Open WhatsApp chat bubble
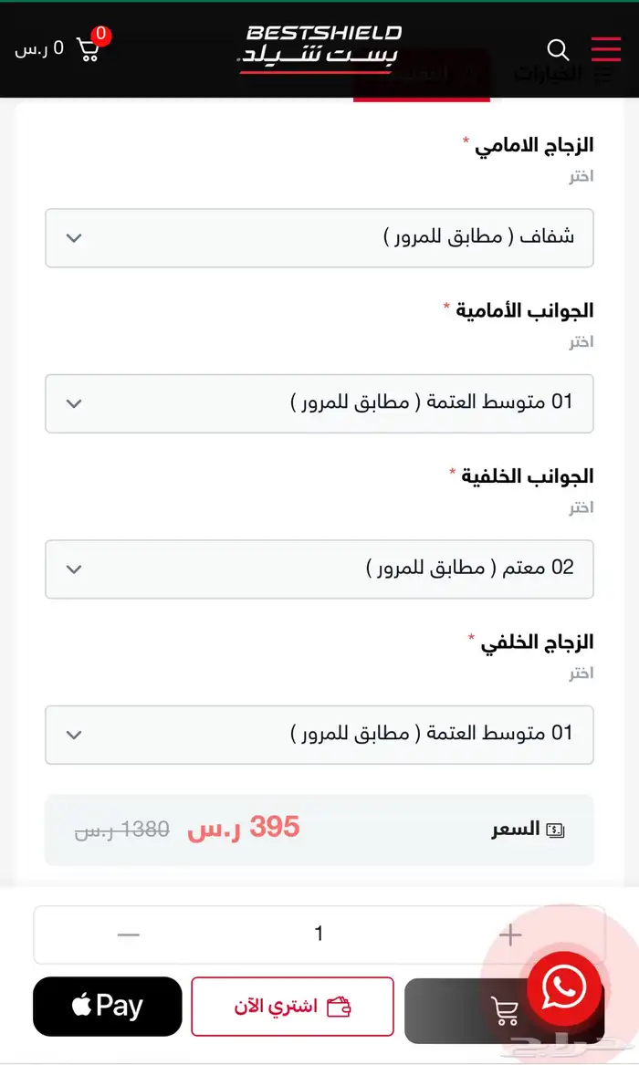This screenshot has height=1065, width=639. pos(563,987)
